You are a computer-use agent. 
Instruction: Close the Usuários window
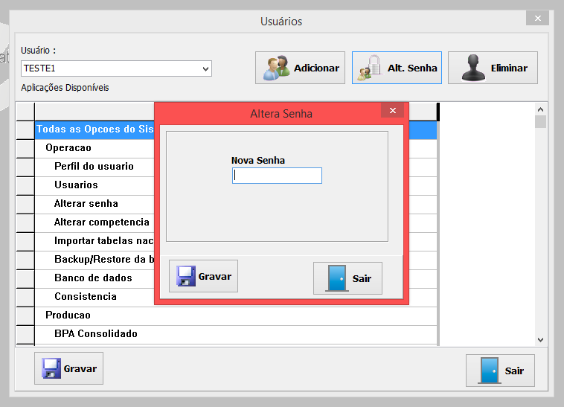[x=536, y=18]
